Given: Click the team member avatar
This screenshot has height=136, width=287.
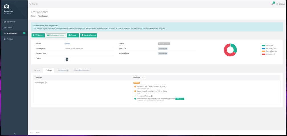Looking at the screenshot, I should [67, 59].
